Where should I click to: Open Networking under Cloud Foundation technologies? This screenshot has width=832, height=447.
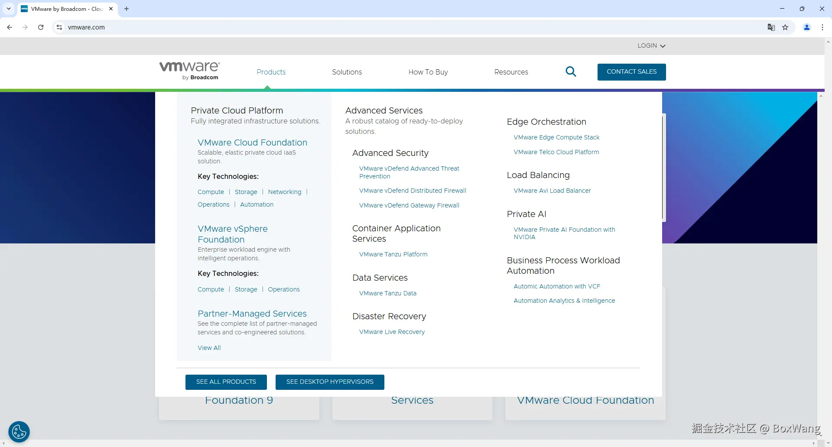(285, 192)
